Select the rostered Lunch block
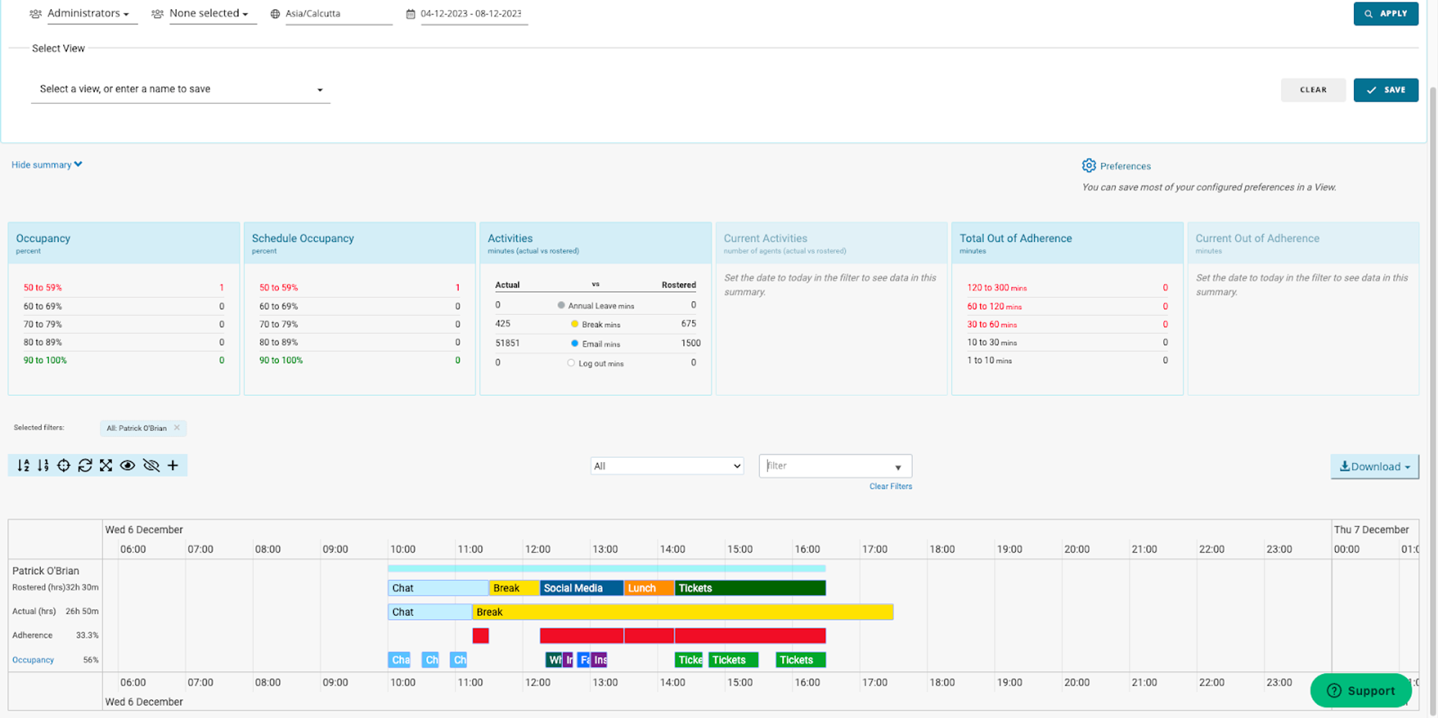Viewport: 1438px width, 718px height. [x=649, y=588]
